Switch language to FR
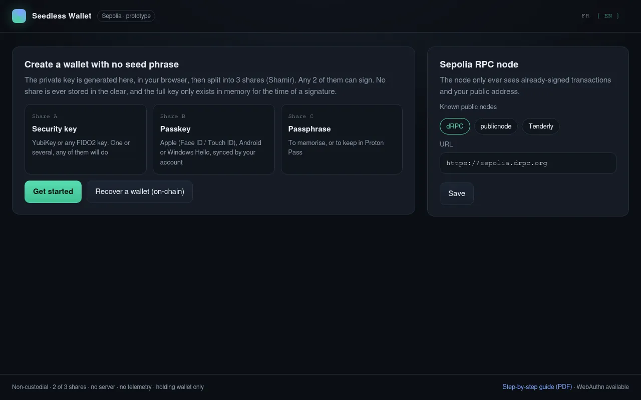 [585, 16]
